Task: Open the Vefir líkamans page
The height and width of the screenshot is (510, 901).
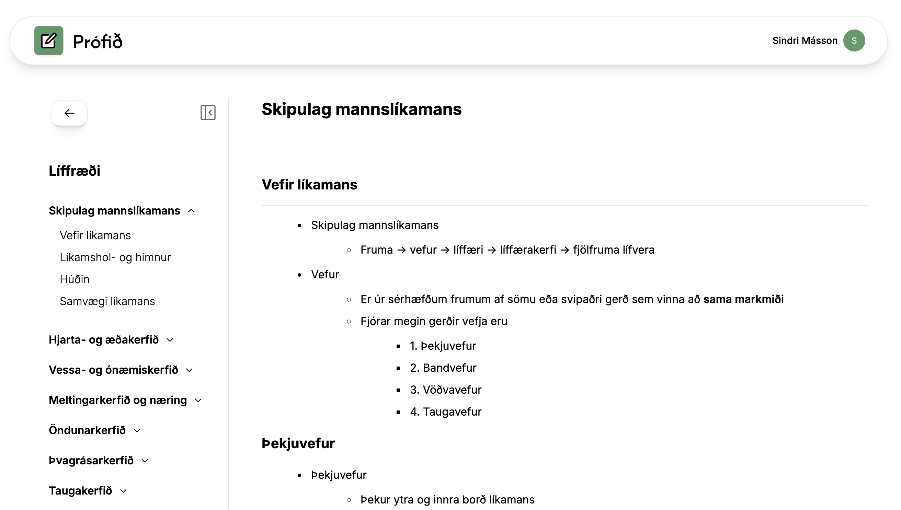Action: click(95, 235)
